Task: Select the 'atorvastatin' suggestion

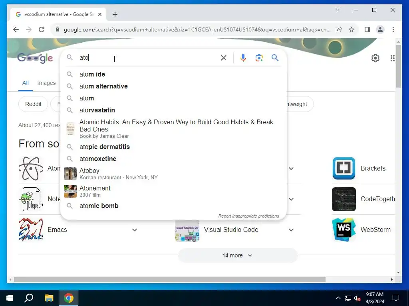Action: click(x=173, y=110)
